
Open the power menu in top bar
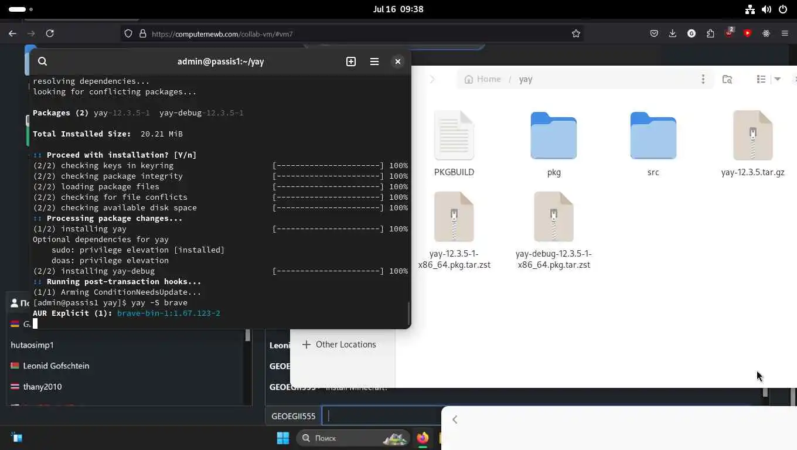tap(783, 9)
